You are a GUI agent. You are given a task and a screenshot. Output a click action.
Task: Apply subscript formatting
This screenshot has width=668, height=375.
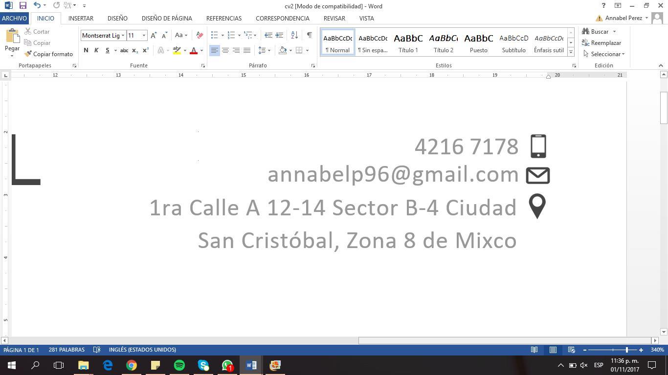tap(135, 50)
